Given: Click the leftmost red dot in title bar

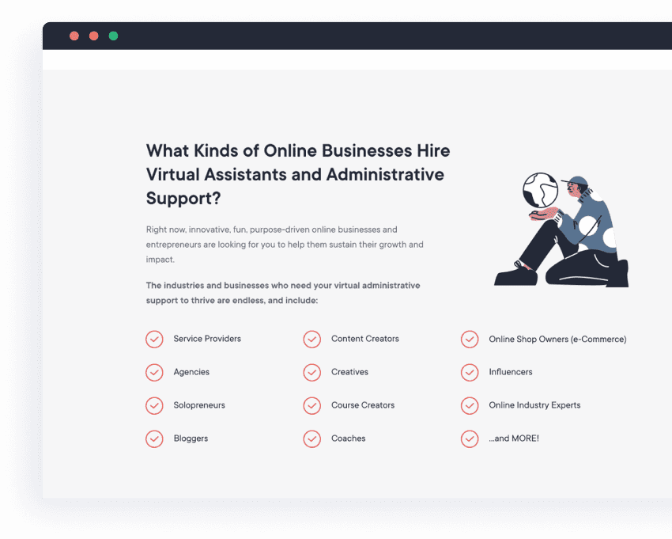Looking at the screenshot, I should [74, 36].
